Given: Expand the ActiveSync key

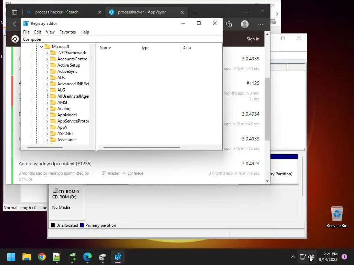Looking at the screenshot, I should point(47,72).
